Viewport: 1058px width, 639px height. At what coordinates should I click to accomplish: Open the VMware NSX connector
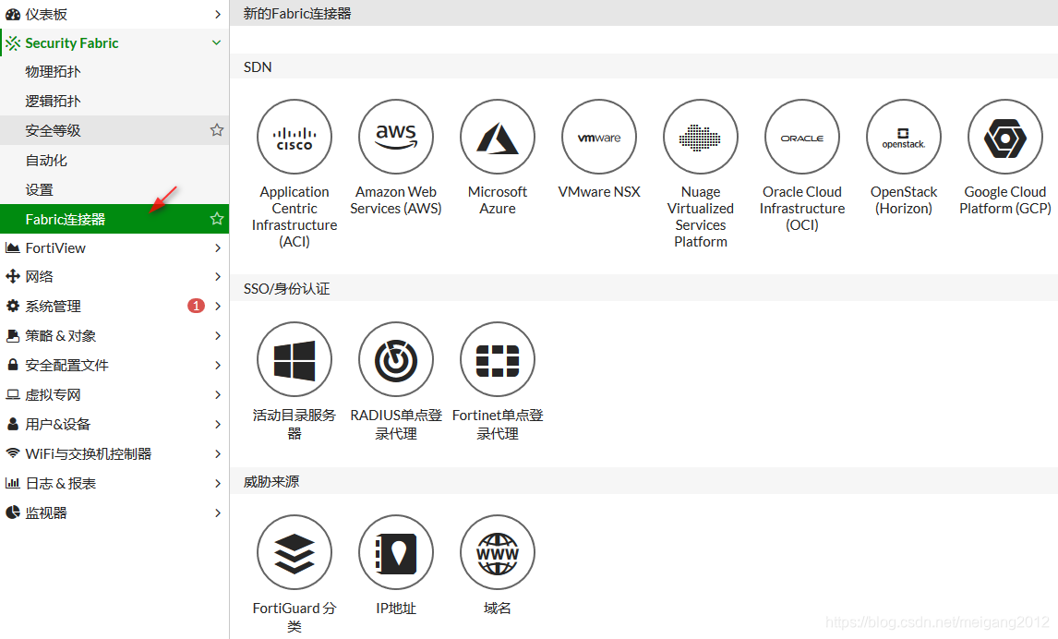599,137
